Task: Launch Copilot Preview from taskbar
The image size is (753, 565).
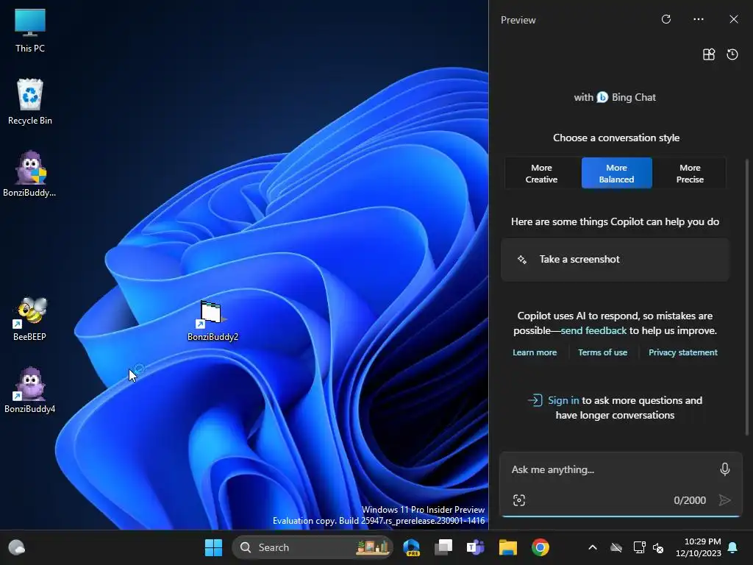Action: click(x=412, y=547)
